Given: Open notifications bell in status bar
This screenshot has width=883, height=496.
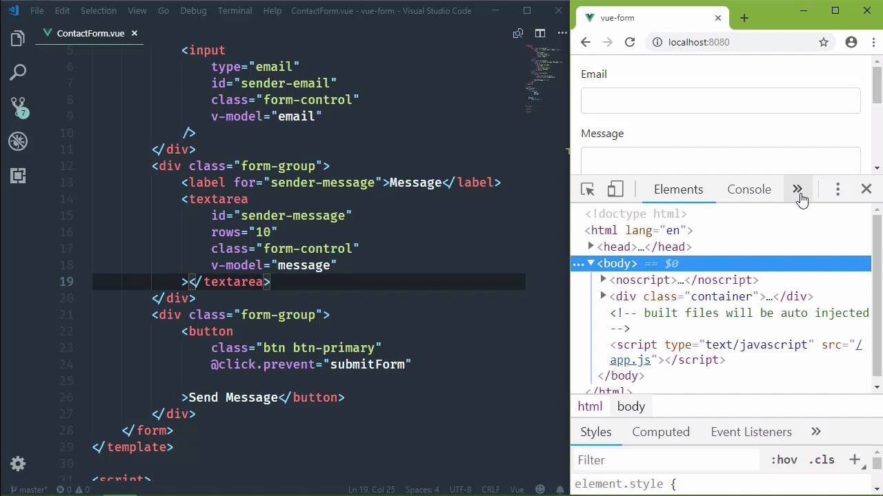Looking at the screenshot, I should click(x=559, y=490).
